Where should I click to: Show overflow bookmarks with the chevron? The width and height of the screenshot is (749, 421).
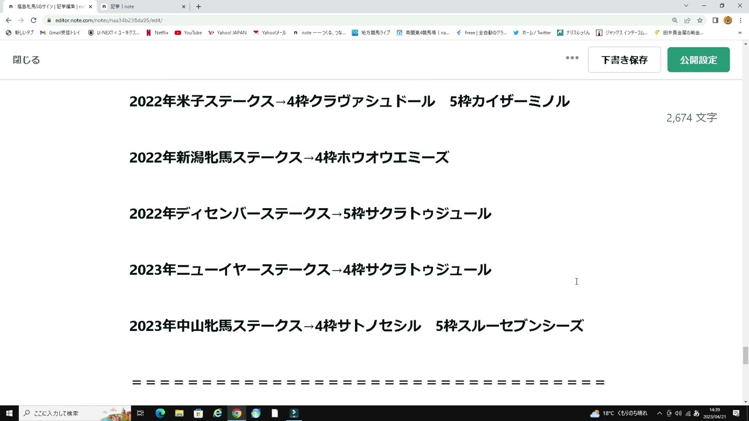pyautogui.click(x=741, y=33)
